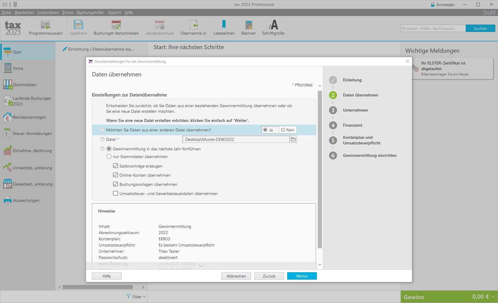Open Auswertungen in the sidebar
Viewport: 498px width, 303px height.
coord(28,200)
